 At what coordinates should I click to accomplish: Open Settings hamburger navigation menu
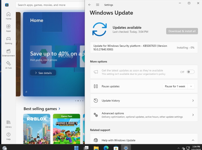tap(97, 5)
